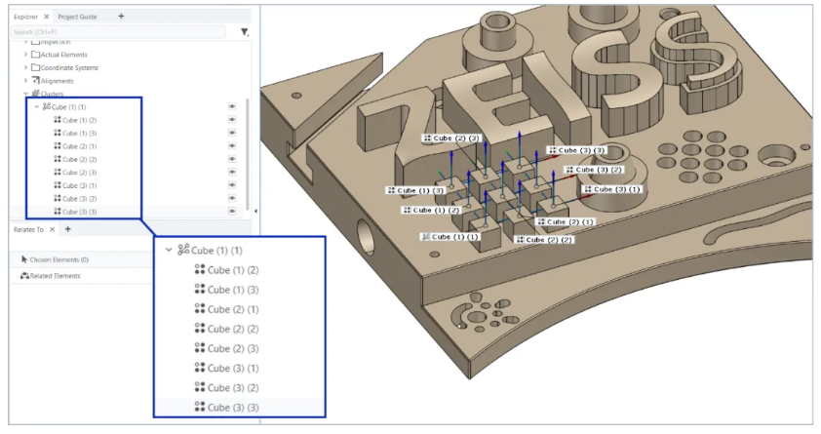Click the Explorer tree vertical scrollbar
821x434 pixels.
(x=247, y=152)
